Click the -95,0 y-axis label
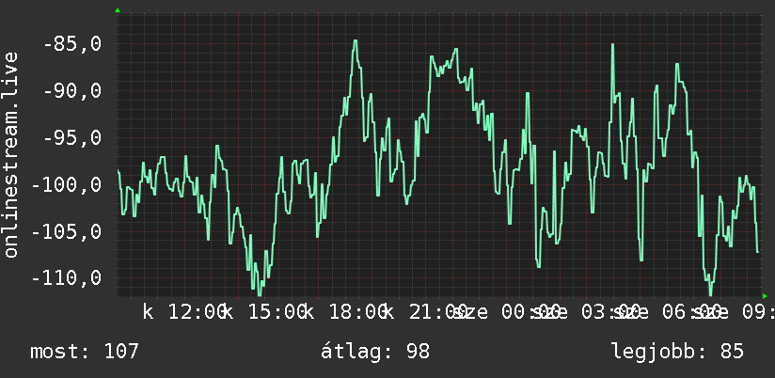This screenshot has height=378, width=775. click(x=72, y=138)
